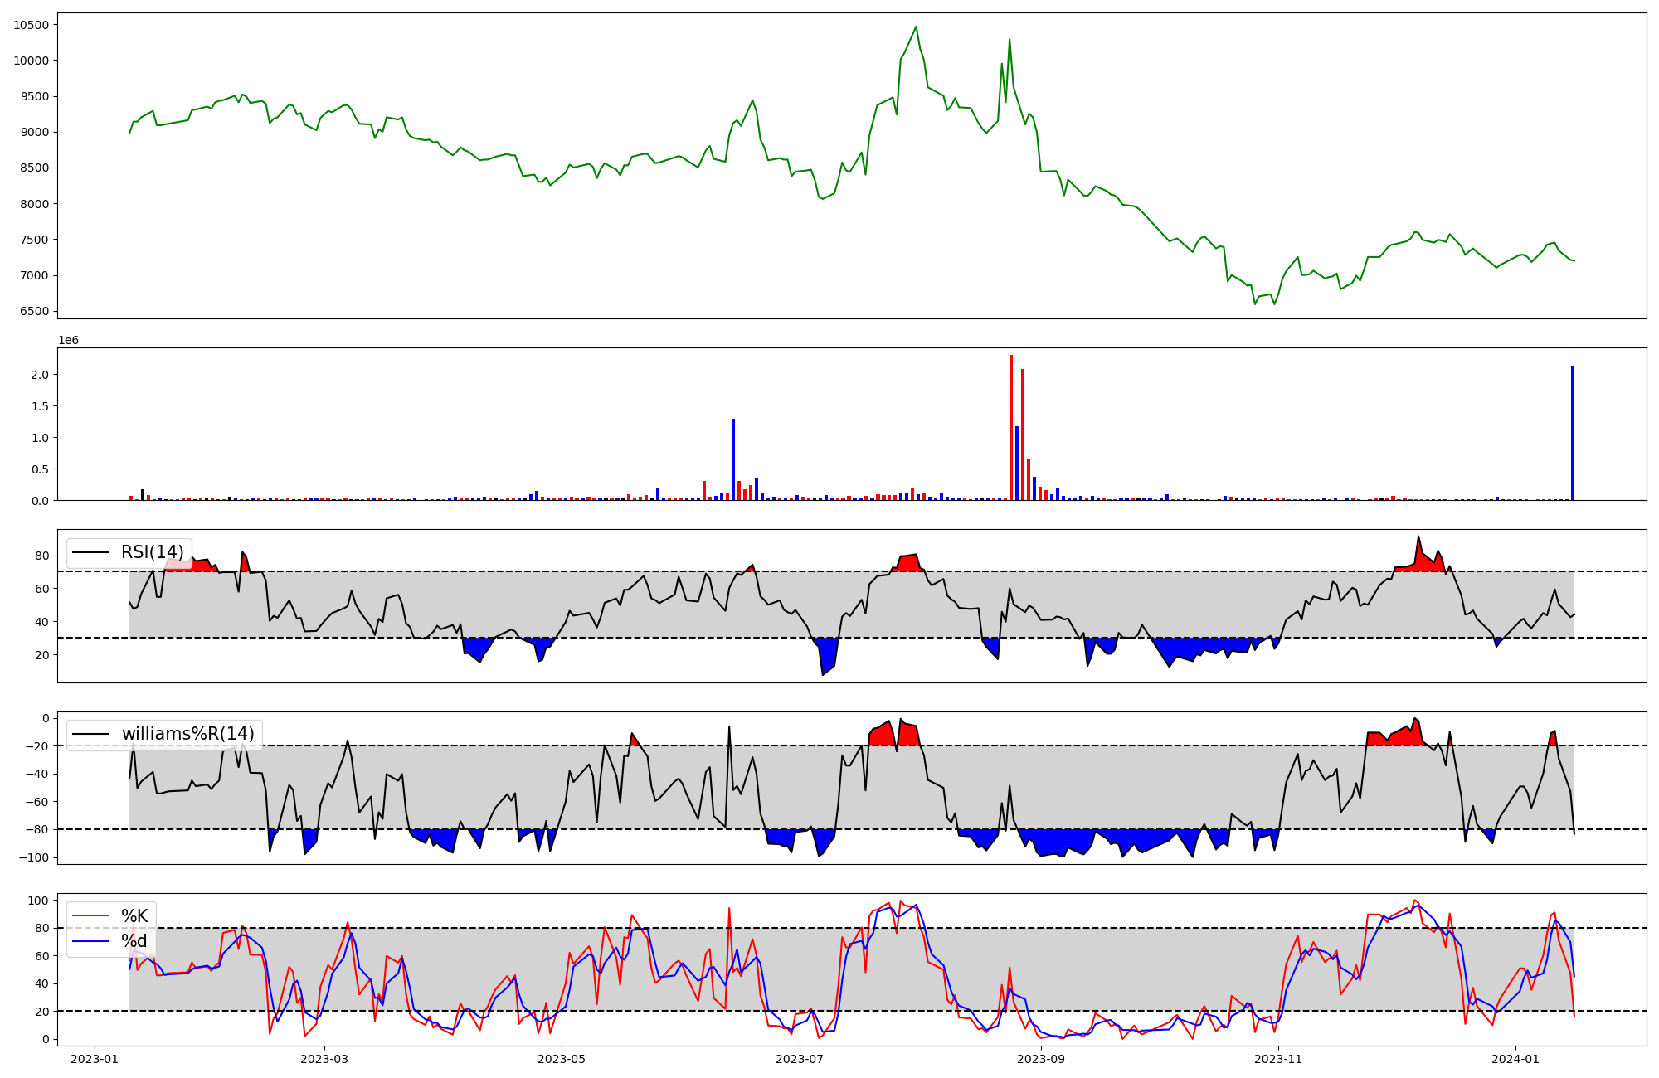
Task: Click the 10500 y-axis label on price chart
Action: pos(31,25)
